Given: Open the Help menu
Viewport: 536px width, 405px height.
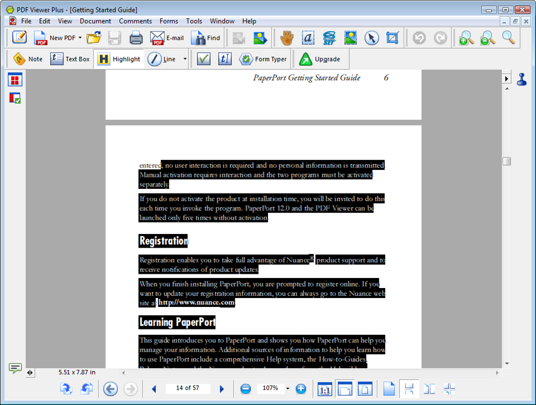Looking at the screenshot, I should [249, 21].
